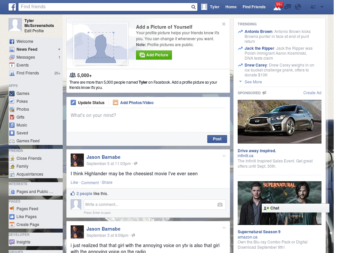Open Find Friends in top bar
The height and width of the screenshot is (253, 338).
pyautogui.click(x=254, y=7)
